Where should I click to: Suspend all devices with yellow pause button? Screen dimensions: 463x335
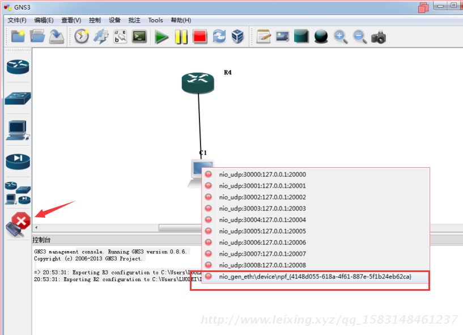(x=181, y=37)
